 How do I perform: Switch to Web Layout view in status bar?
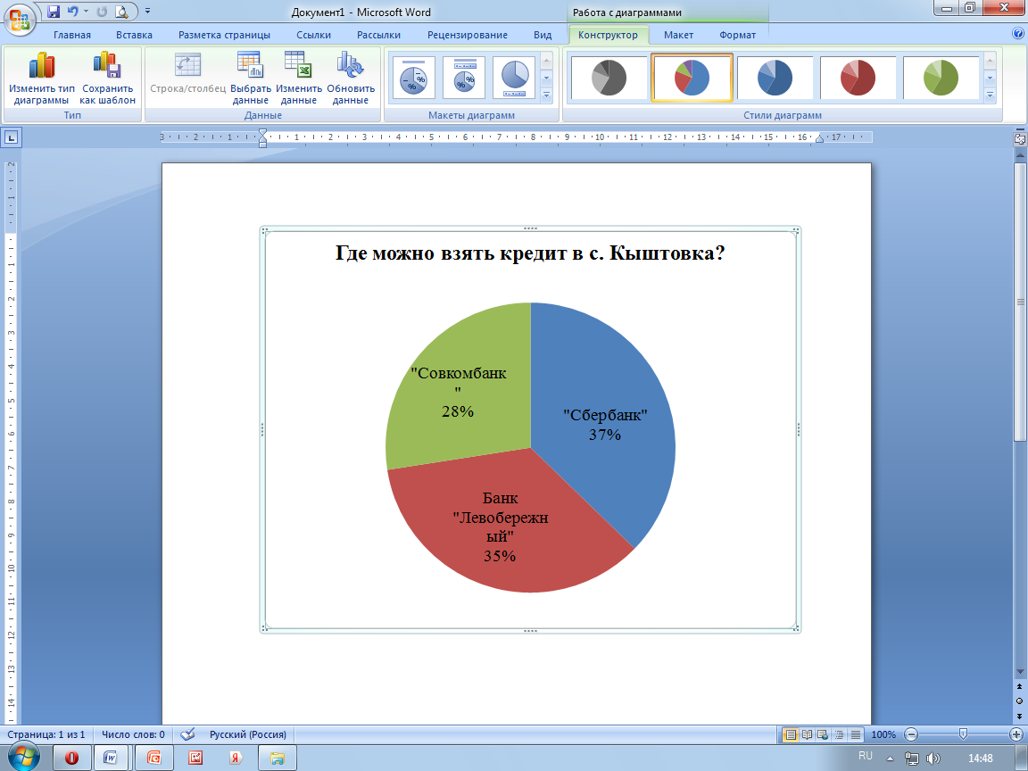point(823,734)
